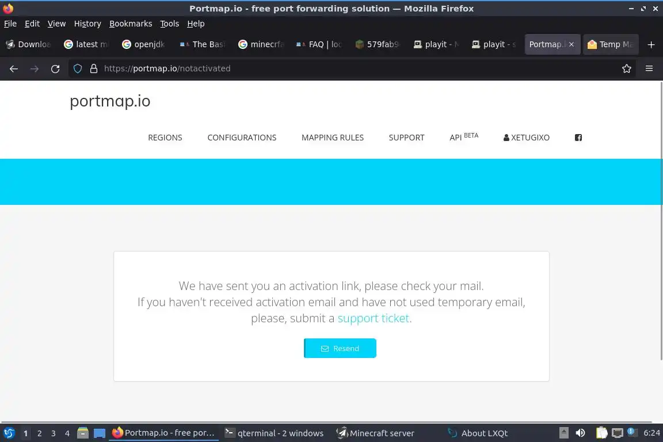
Task: Reload the portmap.io page
Action: pyautogui.click(x=55, y=68)
